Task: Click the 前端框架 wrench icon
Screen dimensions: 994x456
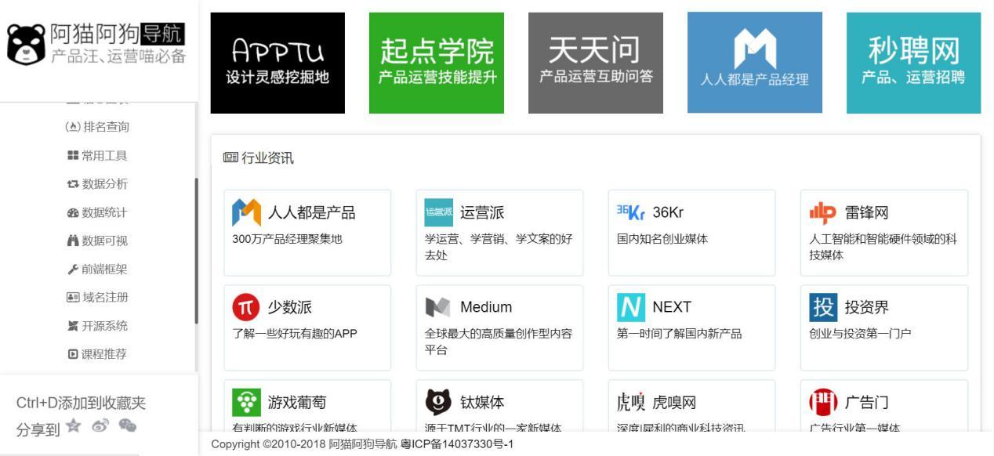Action: (73, 269)
